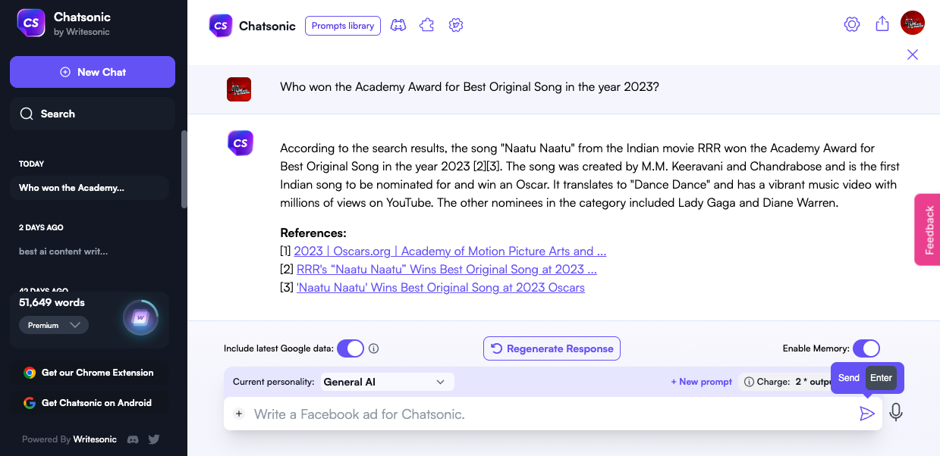
Task: Open the Oscars.org reference link
Action: [450, 251]
